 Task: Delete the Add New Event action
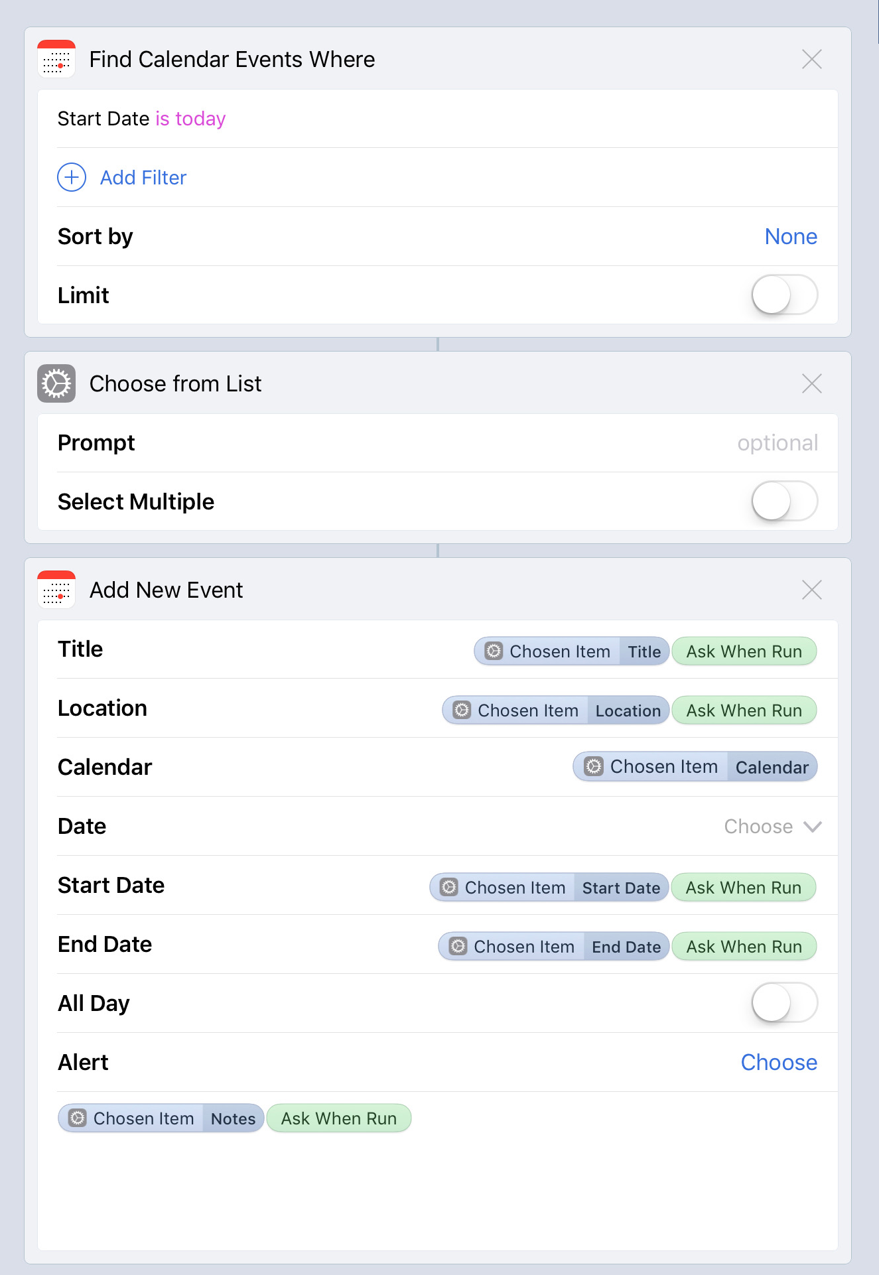click(x=811, y=590)
